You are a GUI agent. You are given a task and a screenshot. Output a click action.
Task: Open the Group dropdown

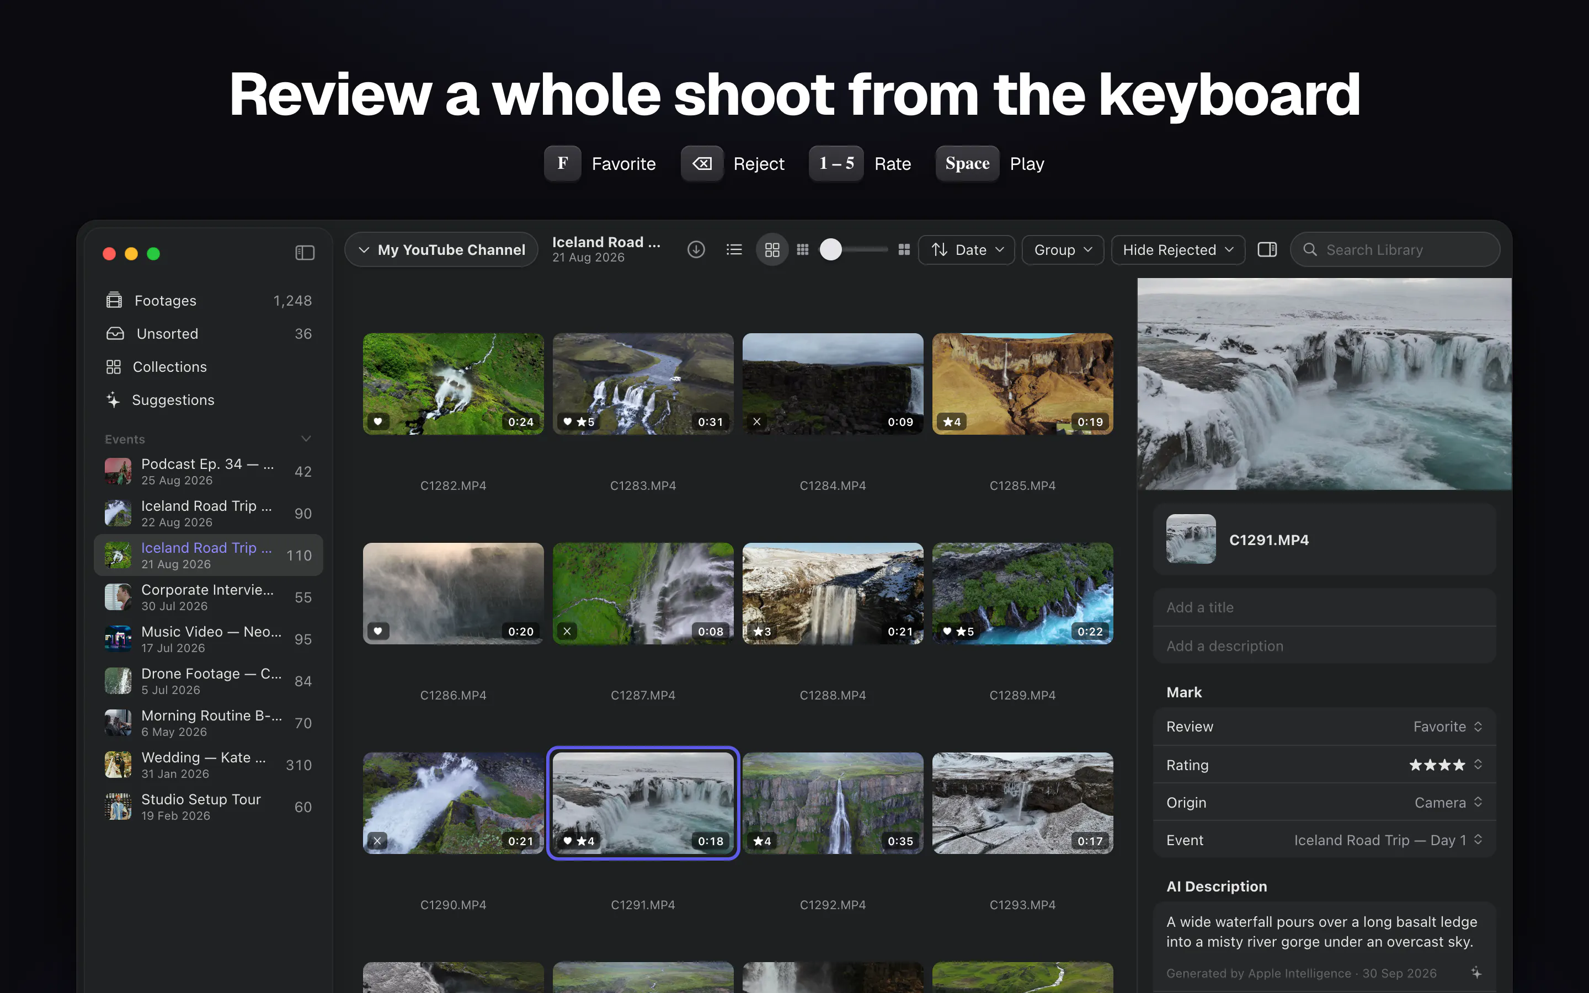[1063, 249]
